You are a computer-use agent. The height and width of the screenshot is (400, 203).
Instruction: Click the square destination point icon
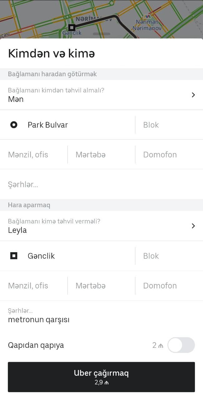click(14, 256)
